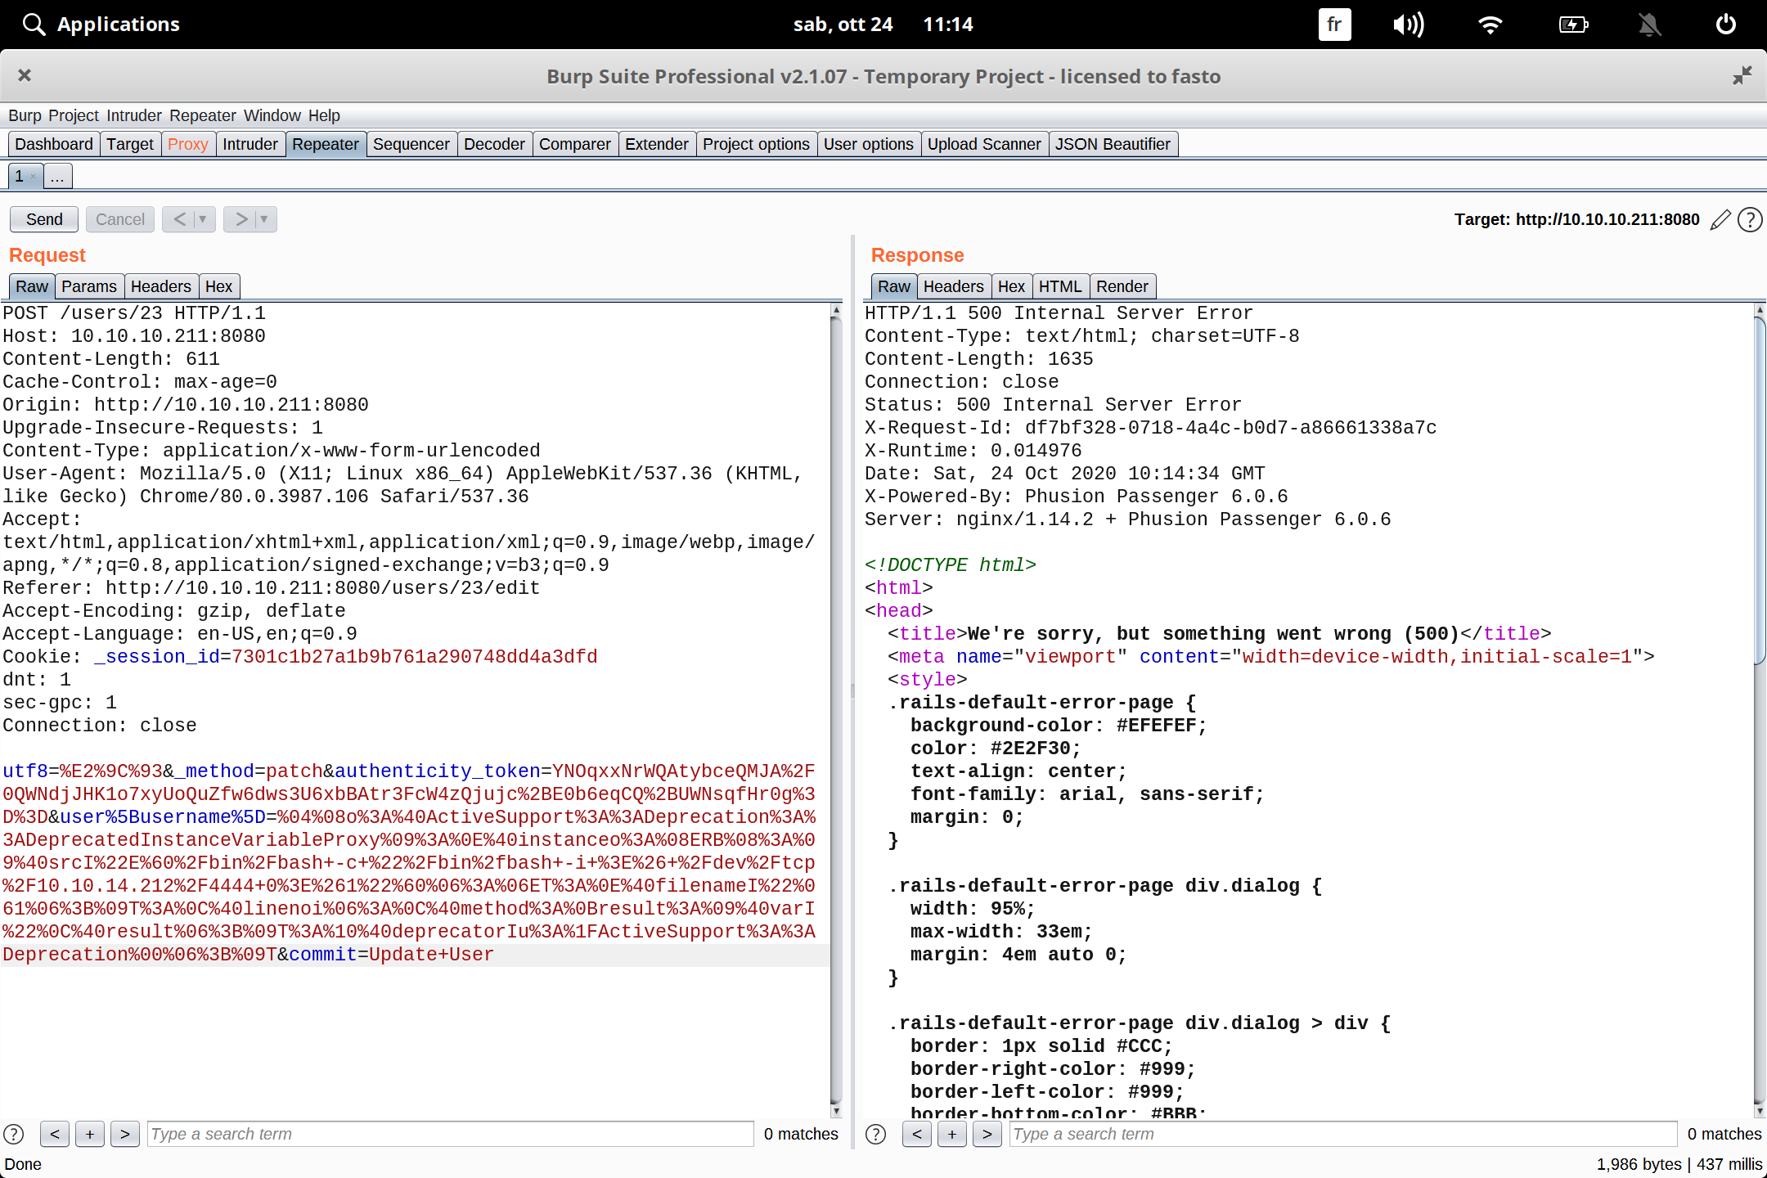Add a new Repeater tab with the ... tab
The width and height of the screenshot is (1767, 1178).
(57, 176)
